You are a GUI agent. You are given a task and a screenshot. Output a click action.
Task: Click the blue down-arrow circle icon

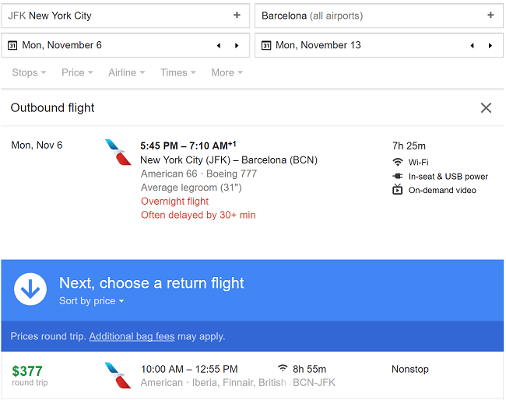30,289
